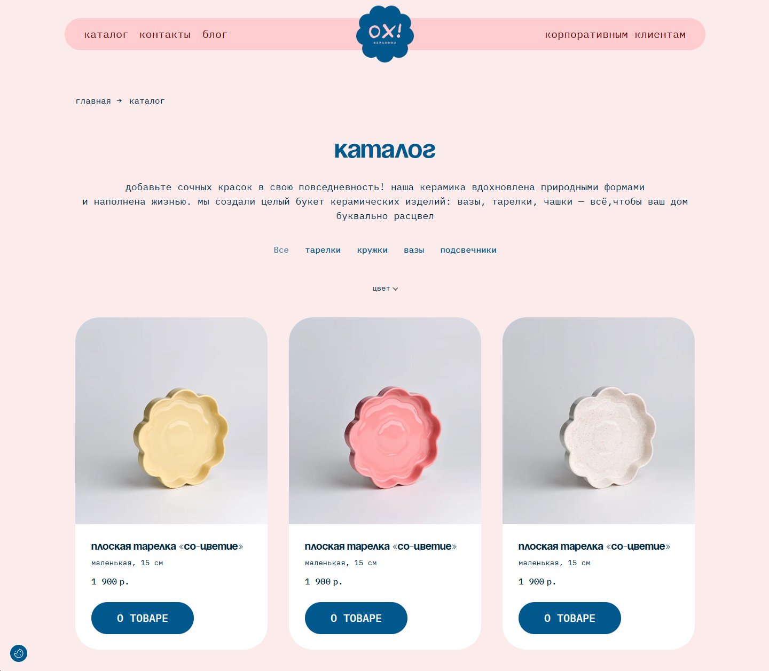Click О ТОВАРЕ under yellow plate
The width and height of the screenshot is (769, 671).
point(143,618)
